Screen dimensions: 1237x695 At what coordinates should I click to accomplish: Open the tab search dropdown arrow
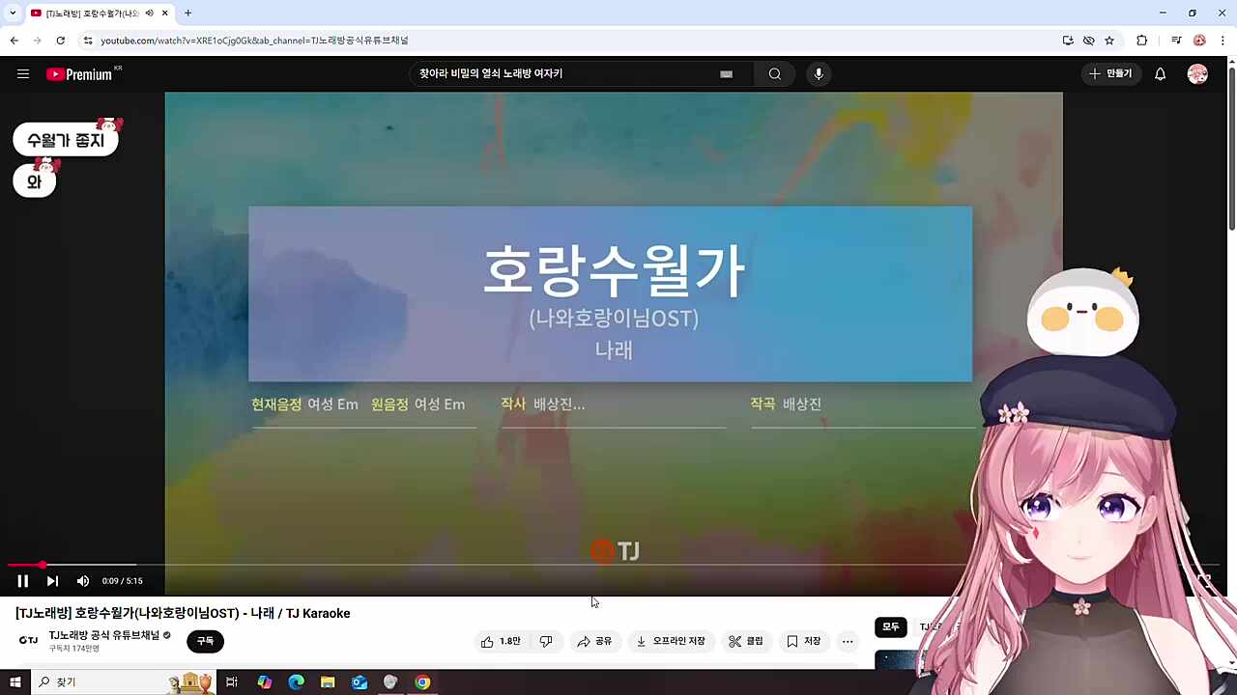pos(13,13)
